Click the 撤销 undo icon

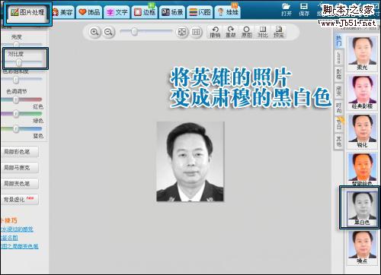click(x=215, y=32)
